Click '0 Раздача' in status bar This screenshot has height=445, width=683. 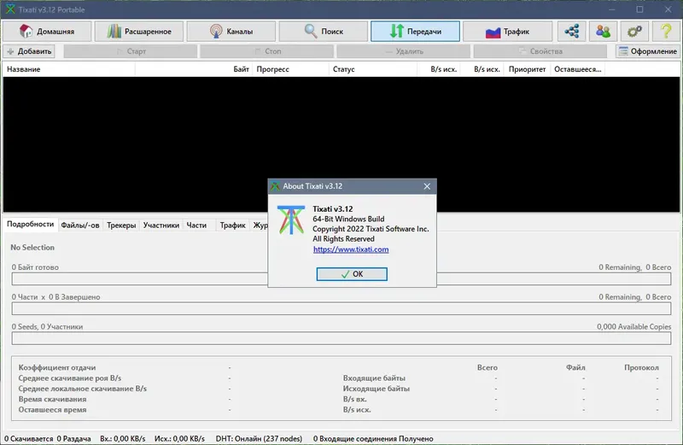tap(73, 438)
